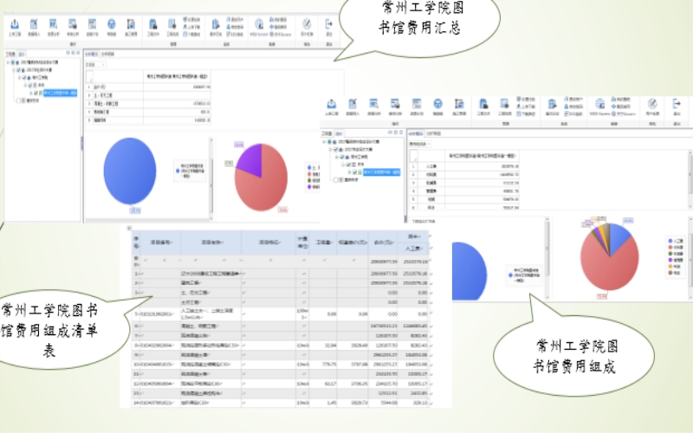Collapse the second-level tree node in 费用组成 window
The image size is (693, 433).
(330, 149)
